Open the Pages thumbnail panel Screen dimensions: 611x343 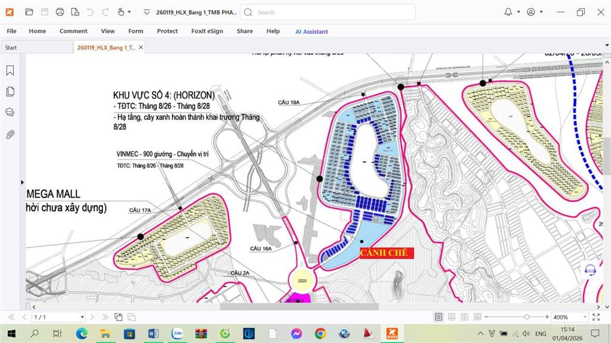click(x=10, y=91)
